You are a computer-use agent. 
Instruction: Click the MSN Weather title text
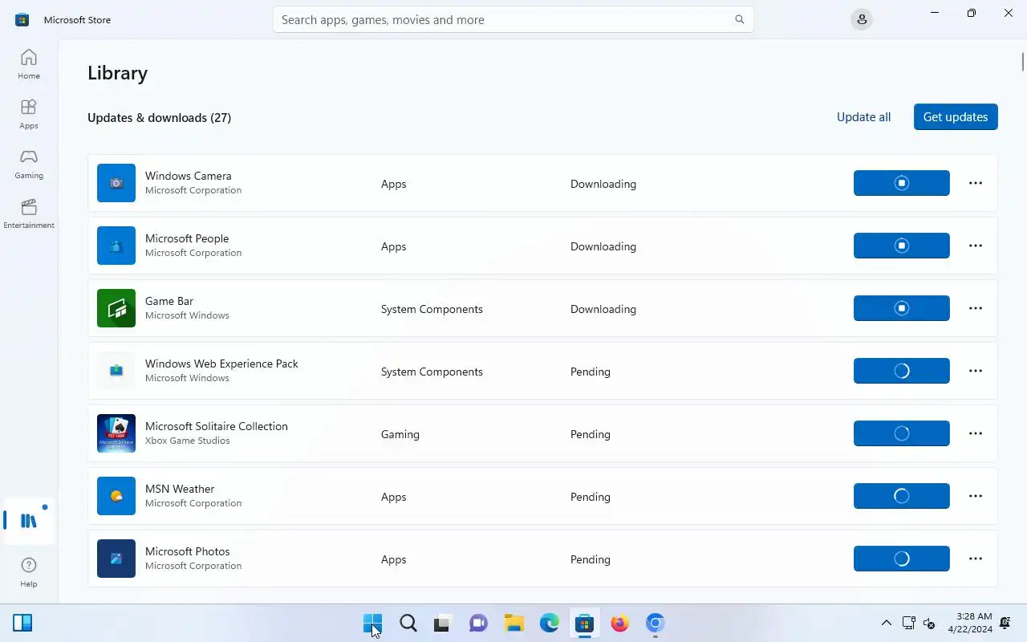(x=180, y=489)
